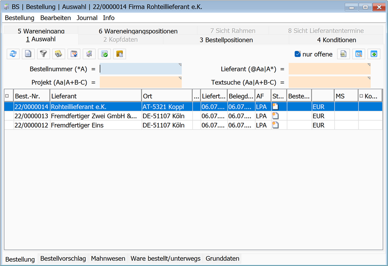This screenshot has height=266, width=388.
Task: Click the calendar toolbar icon
Action: click(74, 54)
